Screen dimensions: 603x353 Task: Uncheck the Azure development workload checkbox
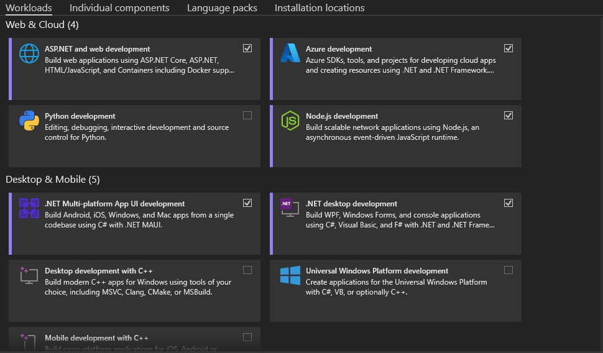click(x=509, y=48)
